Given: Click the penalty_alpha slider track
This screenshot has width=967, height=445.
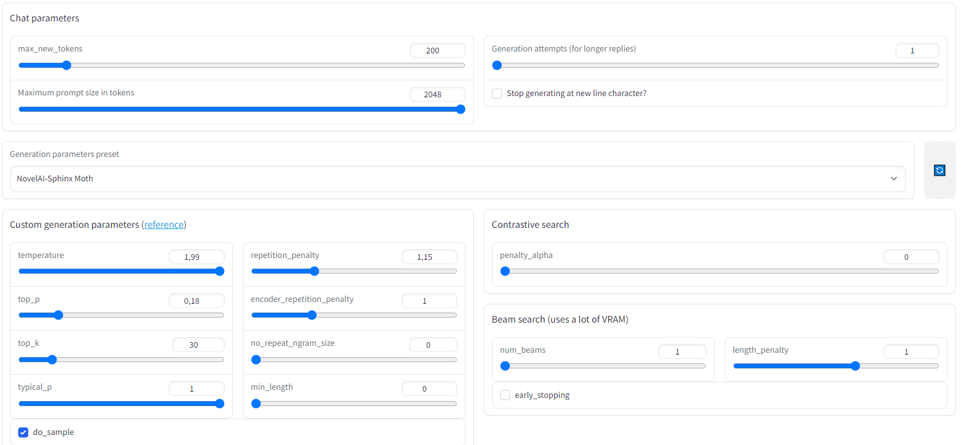Looking at the screenshot, I should pos(722,271).
